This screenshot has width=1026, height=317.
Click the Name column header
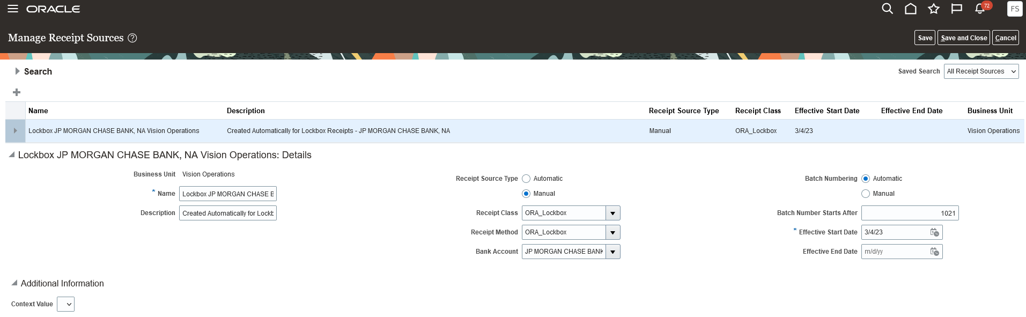tap(38, 110)
